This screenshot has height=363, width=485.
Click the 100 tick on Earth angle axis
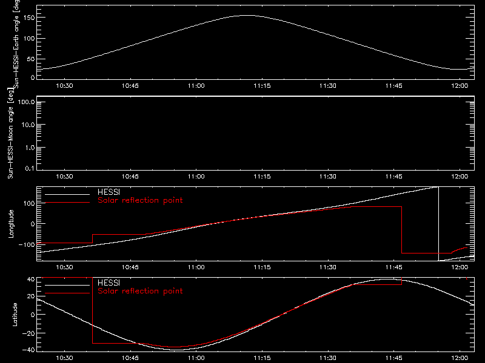coord(28,39)
